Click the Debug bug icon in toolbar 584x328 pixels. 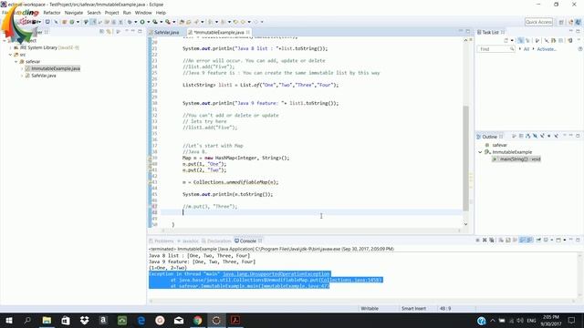130,22
